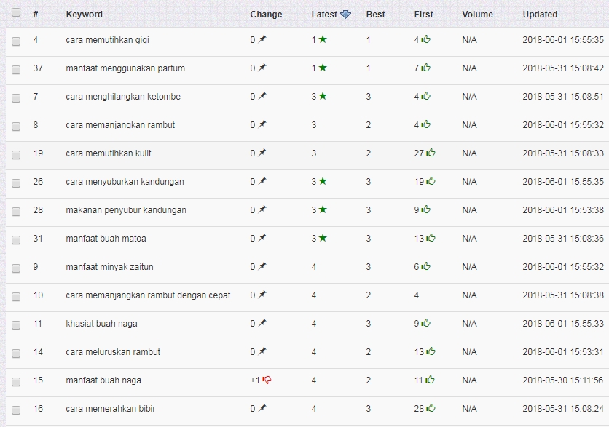
Task: Click thumbs-up icon for manfaat buah naga
Action: coord(430,379)
